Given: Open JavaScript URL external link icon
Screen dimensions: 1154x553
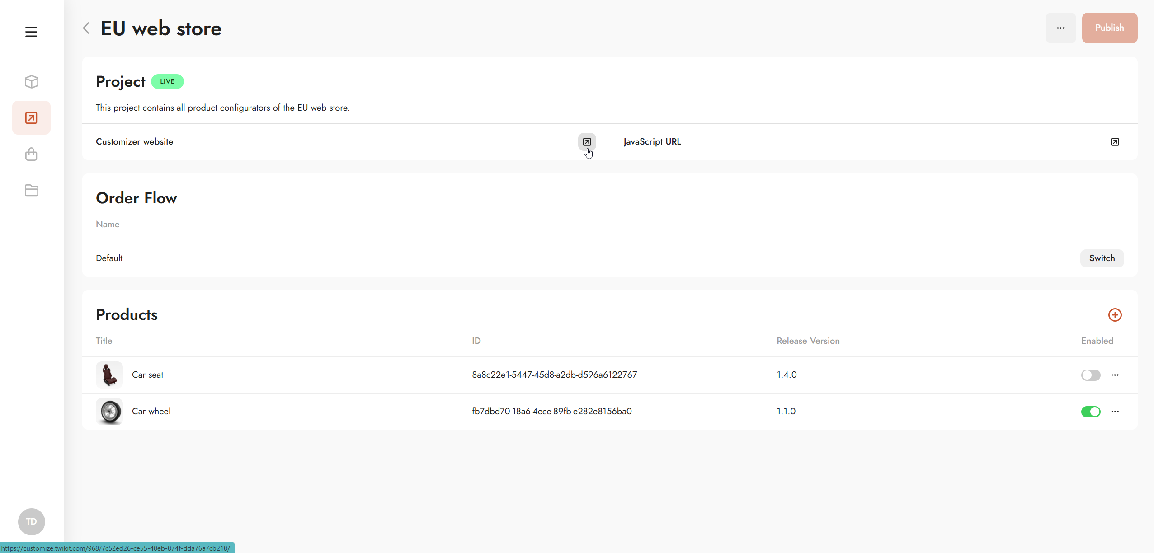Looking at the screenshot, I should coord(1115,142).
